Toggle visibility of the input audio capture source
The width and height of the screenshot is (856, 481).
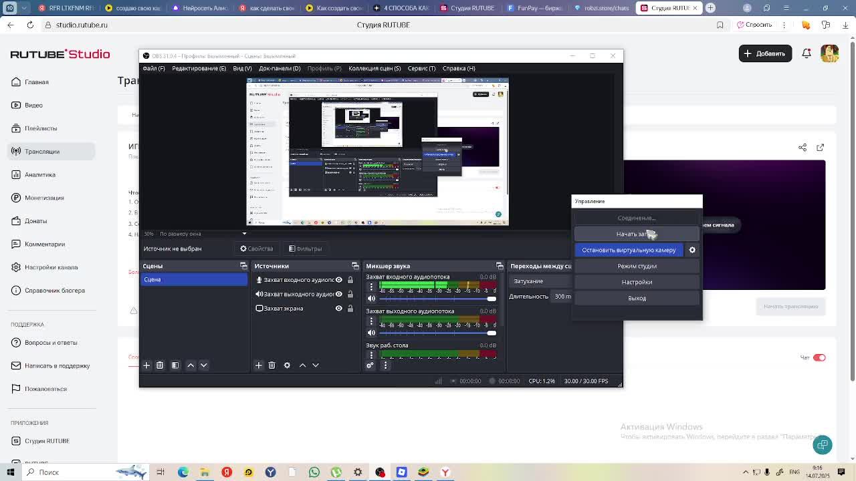click(x=338, y=280)
